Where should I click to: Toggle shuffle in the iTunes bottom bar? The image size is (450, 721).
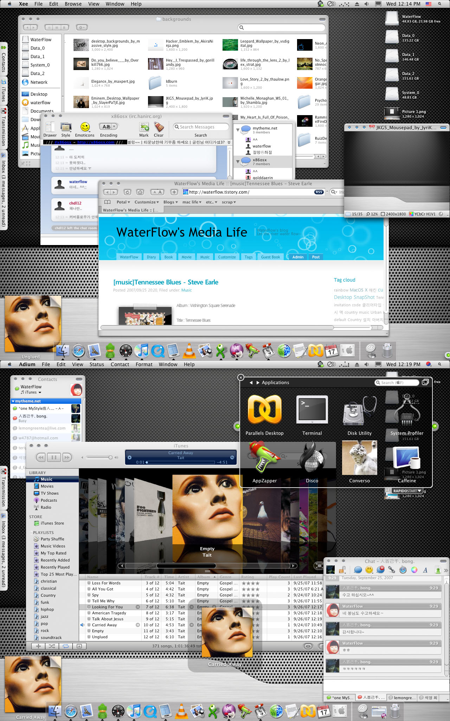[x=52, y=646]
